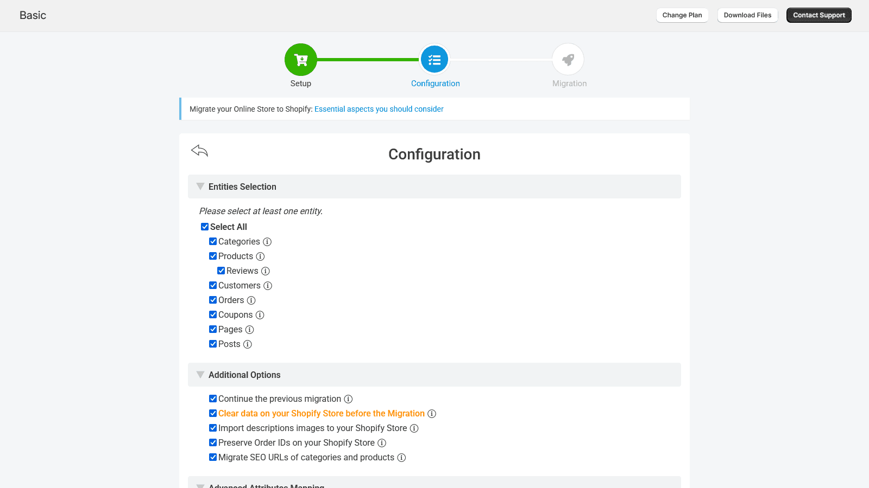The width and height of the screenshot is (869, 488).
Task: Click 'Please select at least one entity.' text
Action: click(x=261, y=211)
